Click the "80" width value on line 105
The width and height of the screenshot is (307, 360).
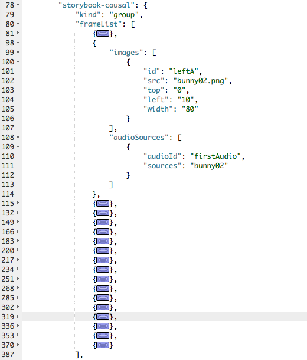pyautogui.click(x=190, y=109)
